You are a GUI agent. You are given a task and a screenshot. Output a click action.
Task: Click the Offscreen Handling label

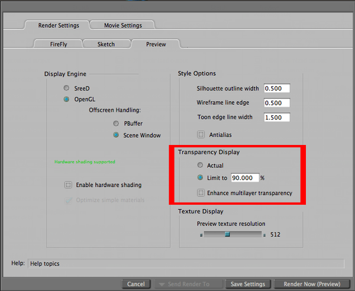[x=115, y=110]
